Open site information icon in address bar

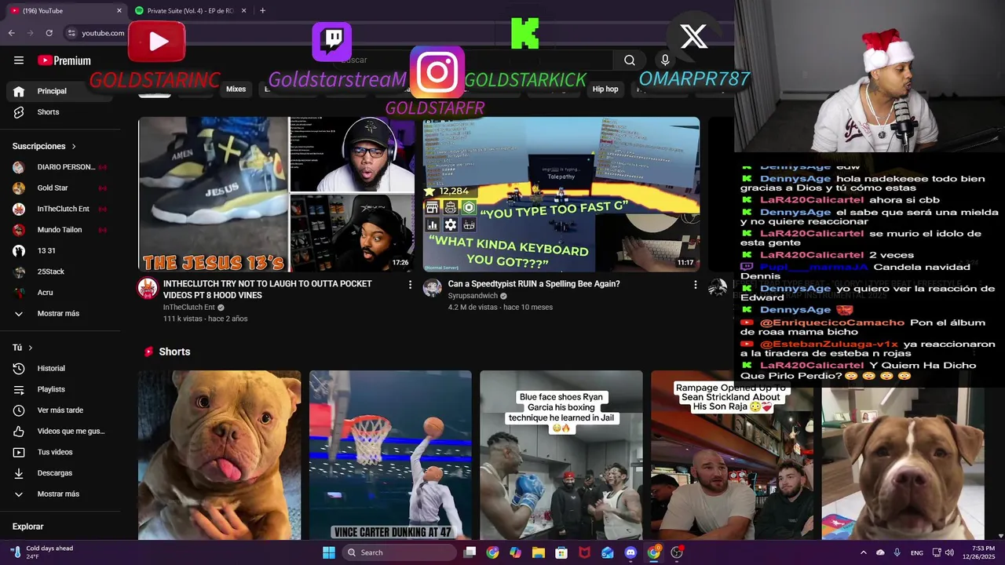click(71, 33)
